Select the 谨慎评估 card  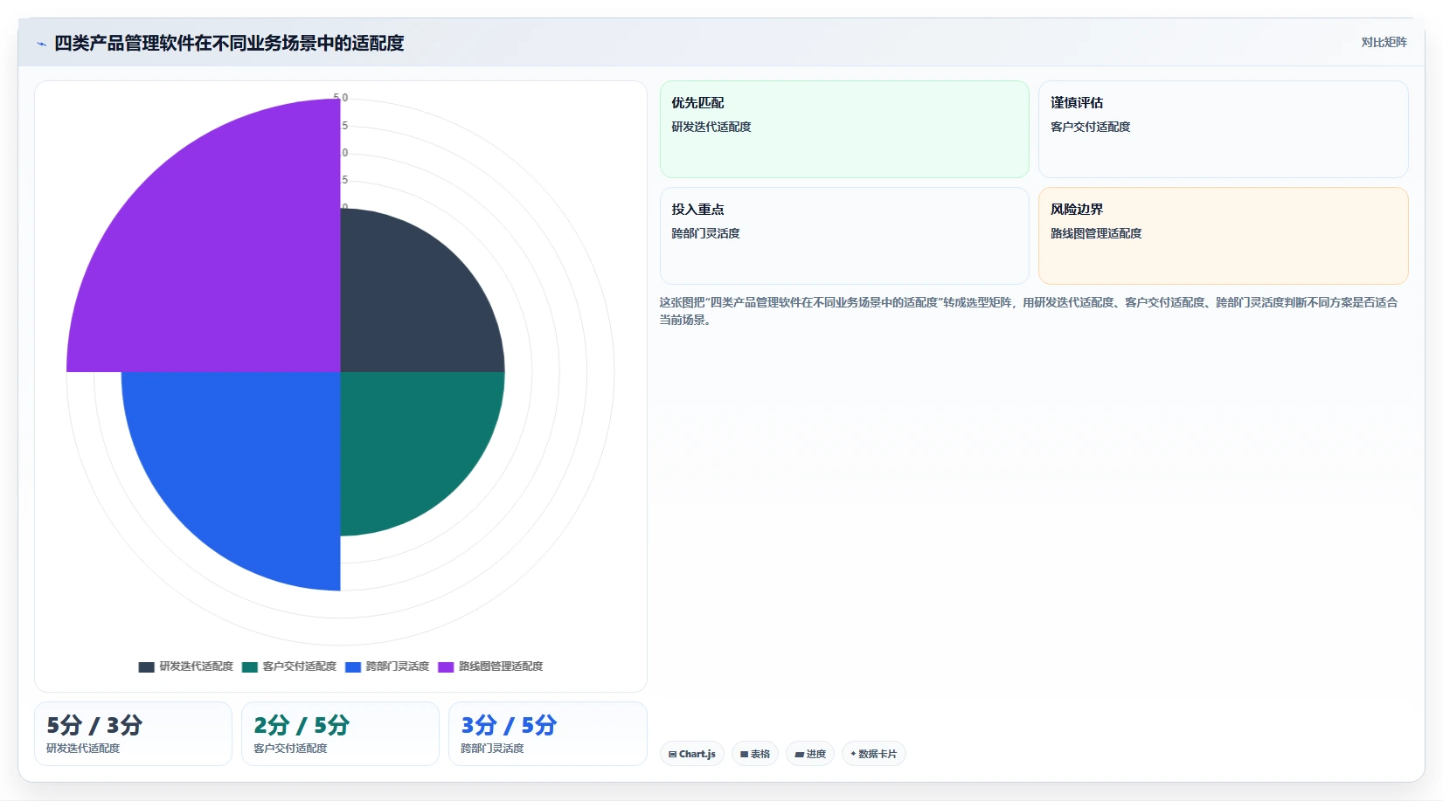pyautogui.click(x=1223, y=129)
